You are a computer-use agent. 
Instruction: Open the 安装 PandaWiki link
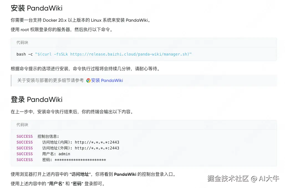[x=107, y=81]
